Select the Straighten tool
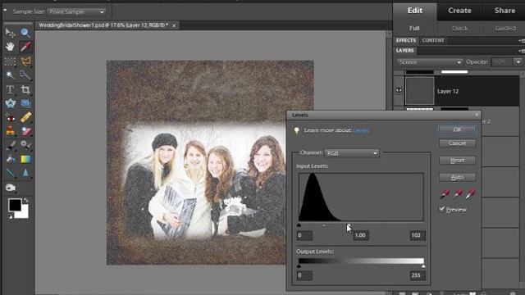Image resolution: width=525 pixels, height=295 pixels. pos(25,103)
